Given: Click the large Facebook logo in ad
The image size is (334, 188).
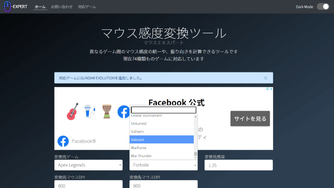Looking at the screenshot, I should (124, 112).
